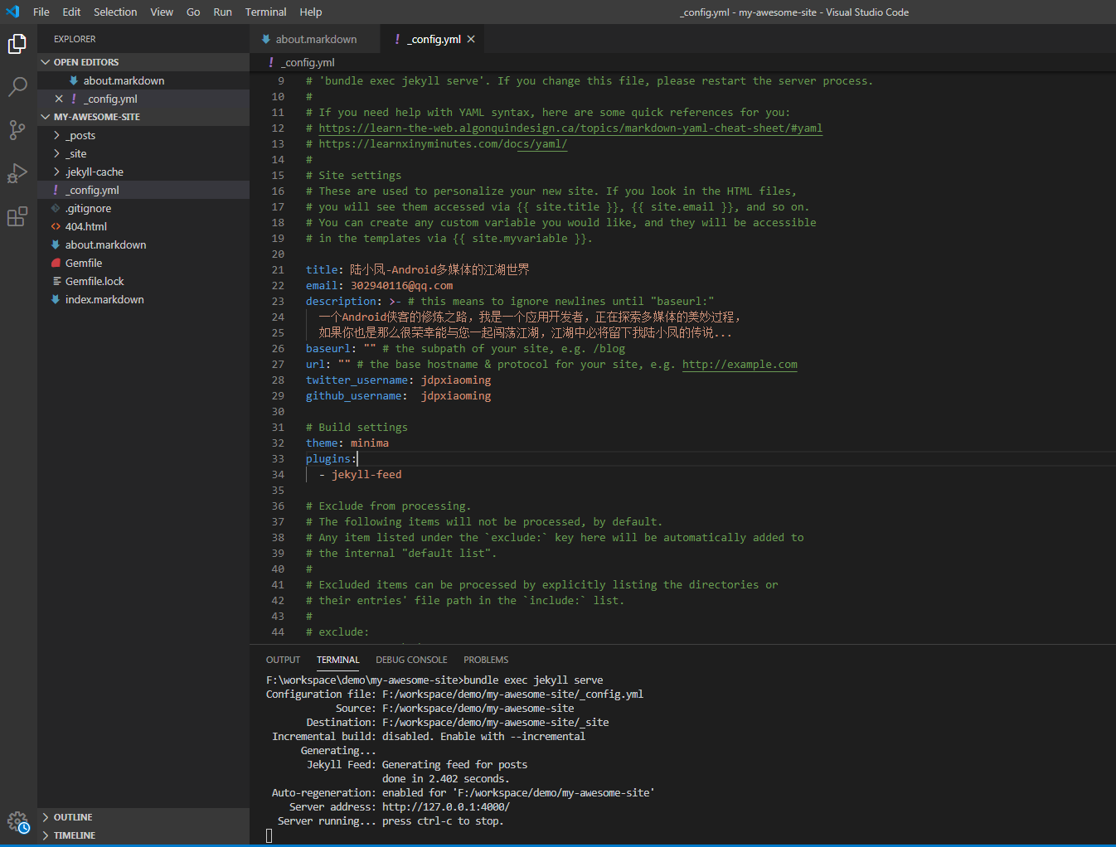Click _config.yml in the editor breadcrumb
The image size is (1116, 847).
[x=308, y=62]
